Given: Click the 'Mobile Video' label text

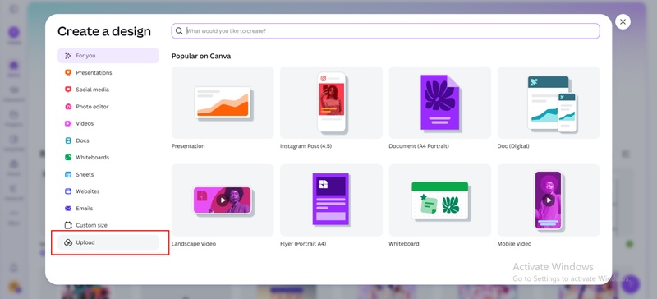Looking at the screenshot, I should click(x=514, y=244).
